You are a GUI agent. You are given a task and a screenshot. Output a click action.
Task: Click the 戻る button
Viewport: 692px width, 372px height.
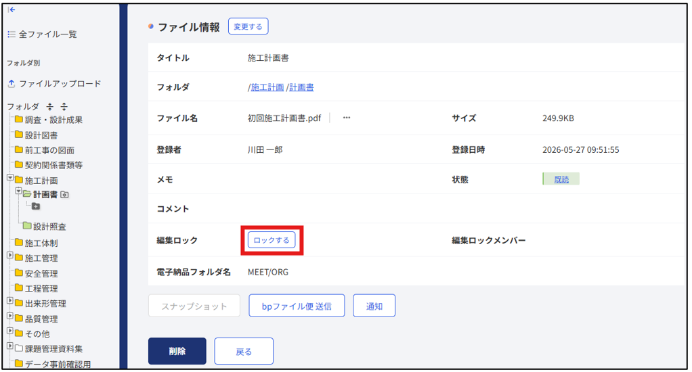tap(244, 351)
